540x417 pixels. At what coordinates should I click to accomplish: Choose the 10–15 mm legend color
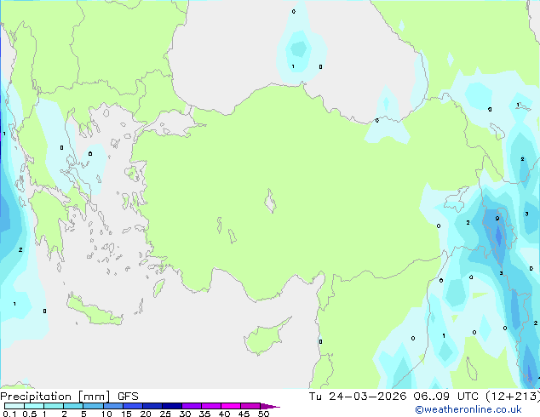click(x=112, y=406)
